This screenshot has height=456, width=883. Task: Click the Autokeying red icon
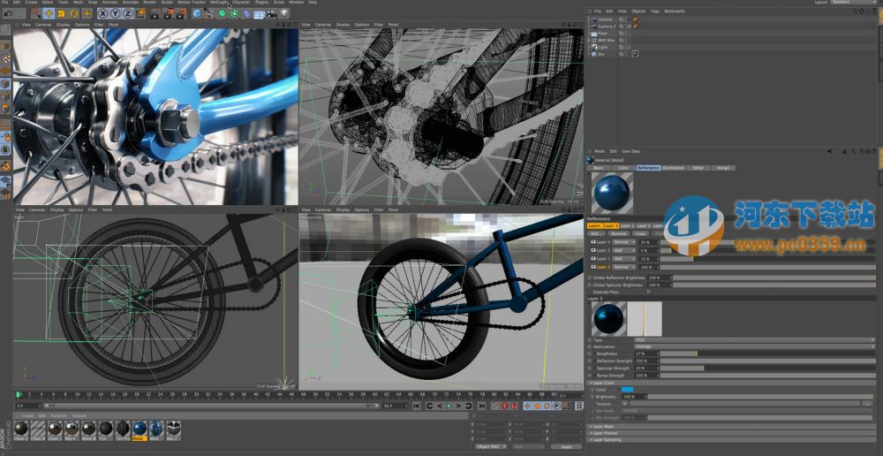click(x=515, y=406)
